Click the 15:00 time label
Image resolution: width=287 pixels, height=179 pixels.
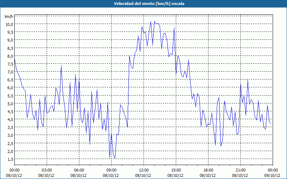[176, 170]
